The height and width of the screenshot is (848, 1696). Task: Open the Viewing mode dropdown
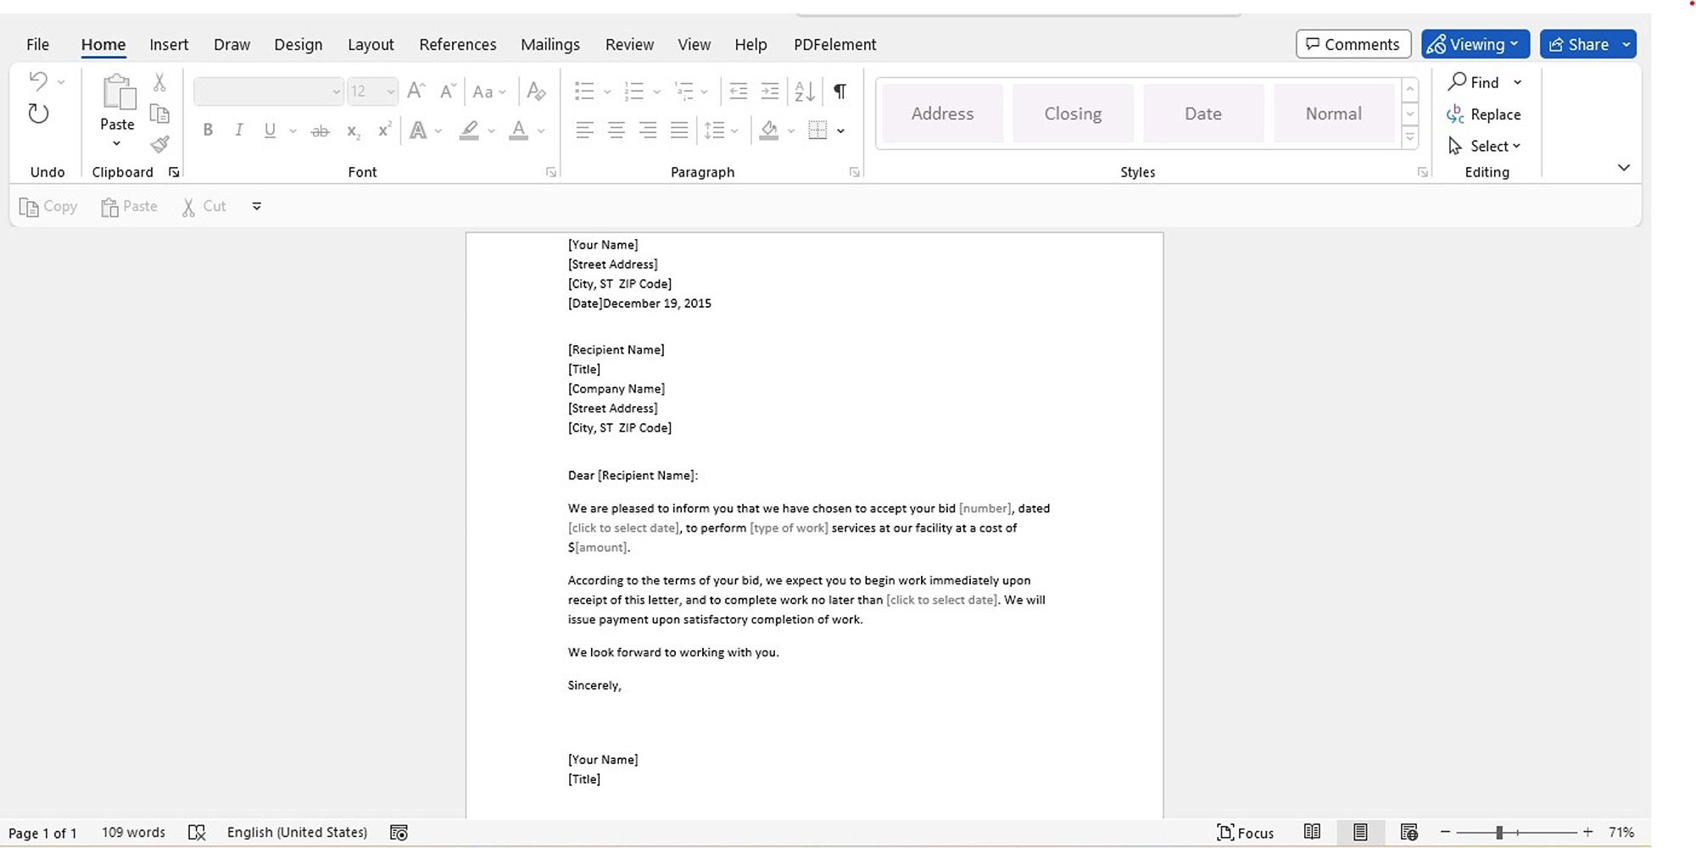[1476, 44]
